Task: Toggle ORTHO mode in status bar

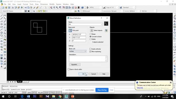Action: (x=34, y=93)
